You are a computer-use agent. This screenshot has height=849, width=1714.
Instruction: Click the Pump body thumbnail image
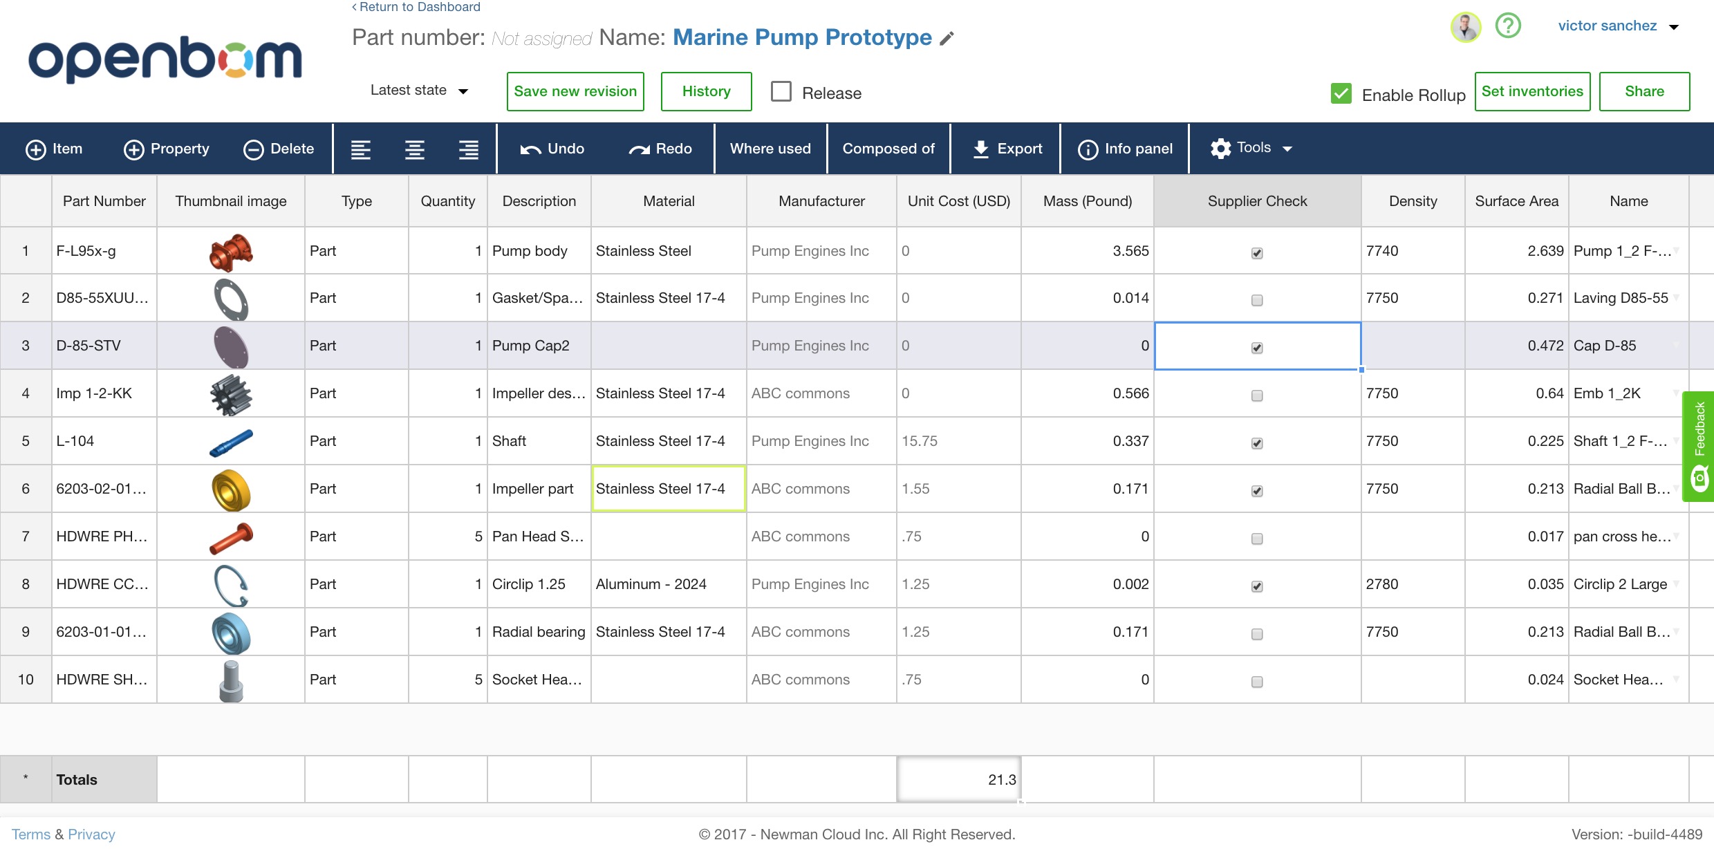(x=231, y=251)
